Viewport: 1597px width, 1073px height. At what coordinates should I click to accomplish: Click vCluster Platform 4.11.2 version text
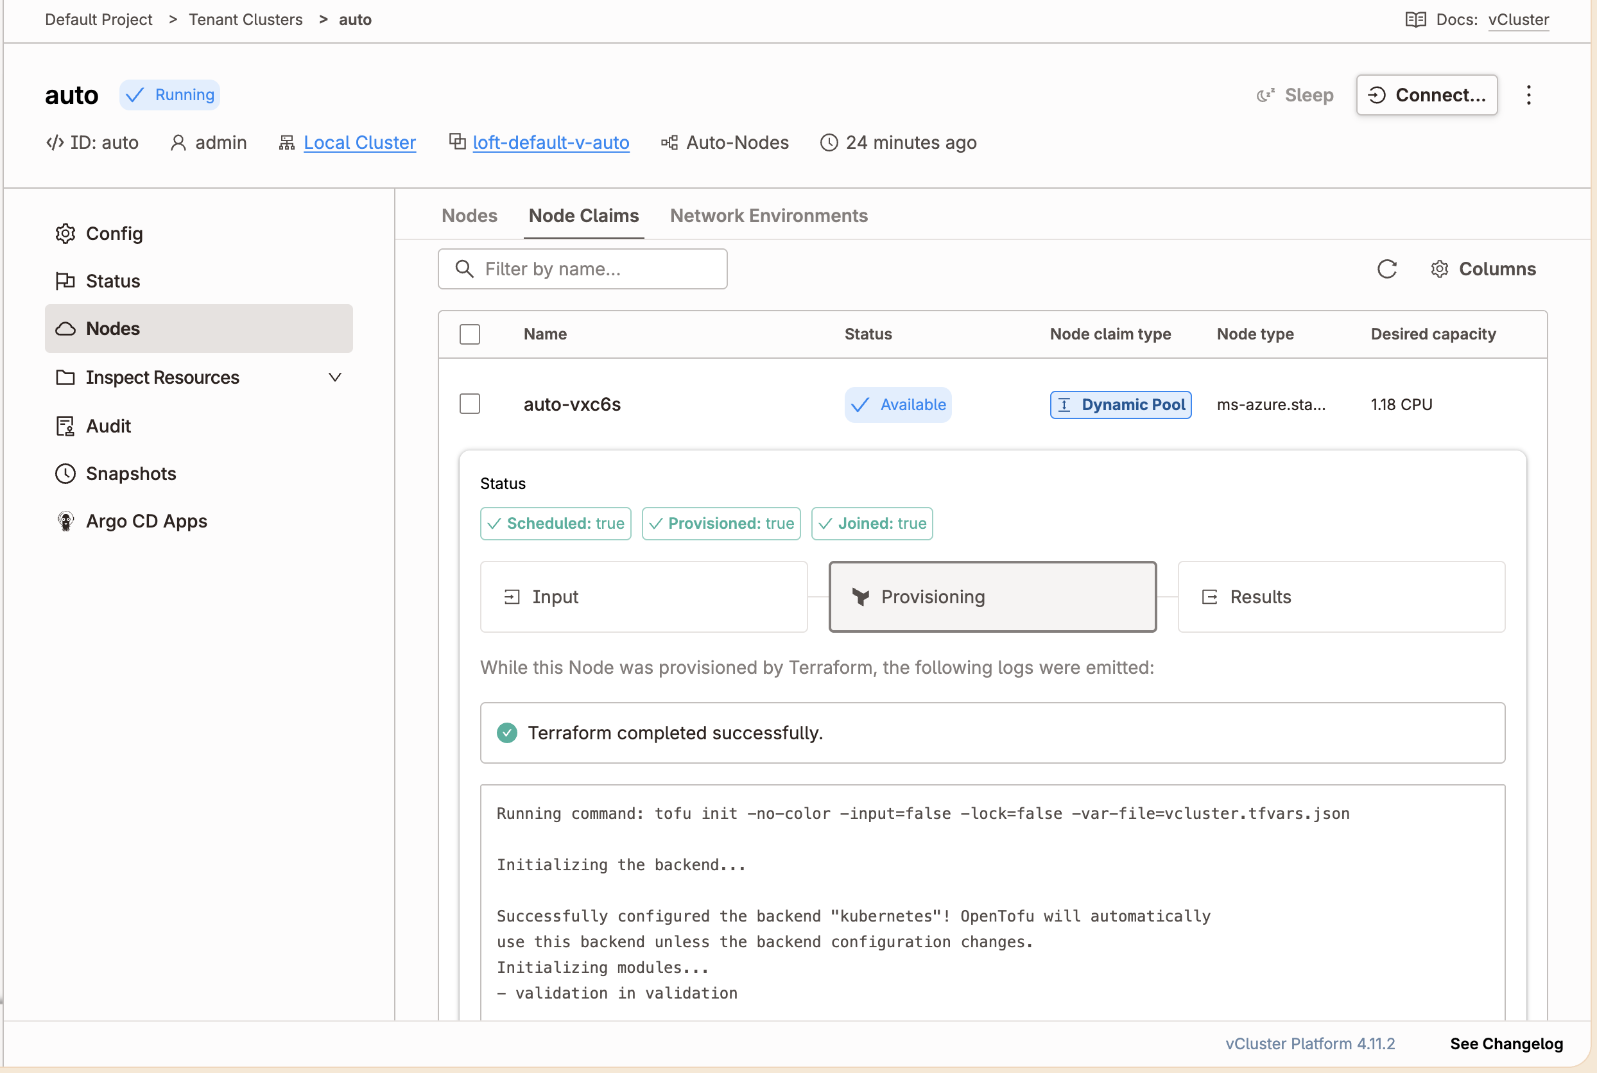coord(1309,1043)
